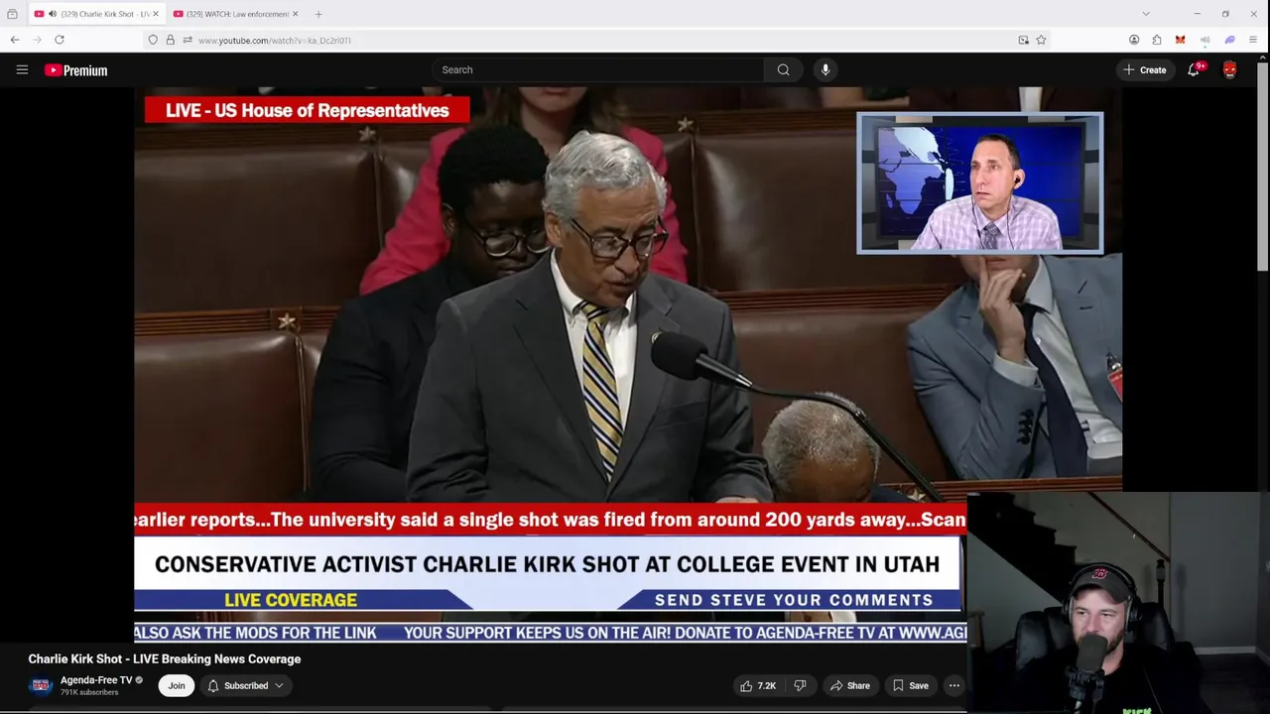Click the 791K subscribers text
The width and height of the screenshot is (1270, 714).
89,692
